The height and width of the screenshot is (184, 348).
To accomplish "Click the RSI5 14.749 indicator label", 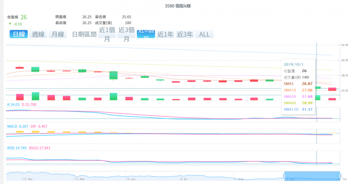I will pos(17,148).
